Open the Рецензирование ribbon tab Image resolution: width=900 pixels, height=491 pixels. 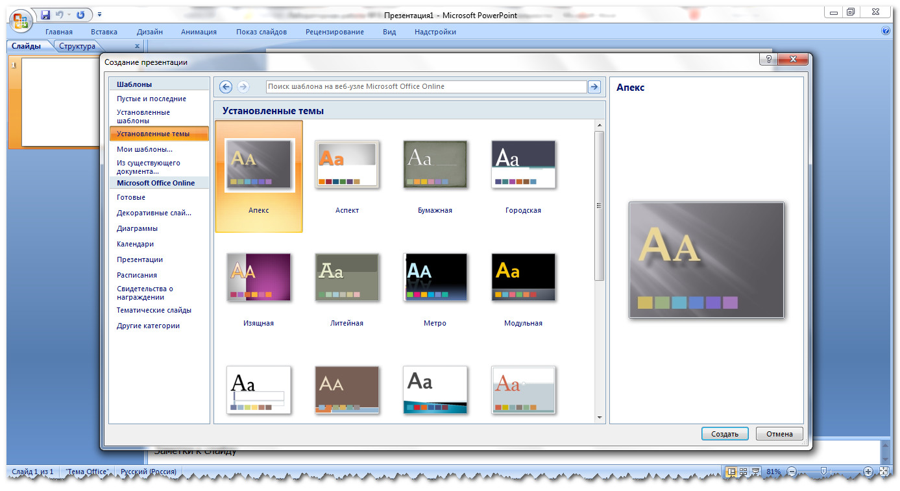[x=335, y=32]
